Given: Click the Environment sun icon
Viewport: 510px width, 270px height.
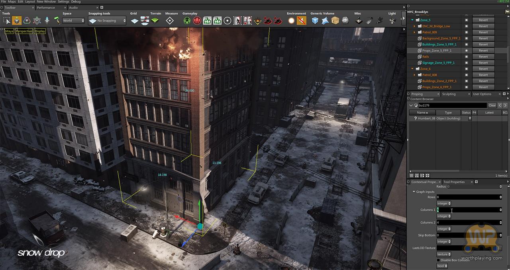Looking at the screenshot, I should pyautogui.click(x=292, y=21).
